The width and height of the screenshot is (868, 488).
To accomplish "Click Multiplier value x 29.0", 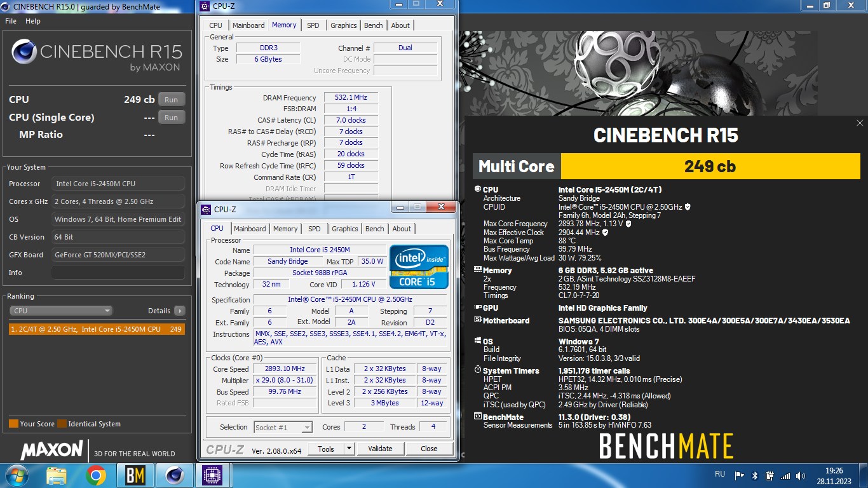I will tap(285, 380).
